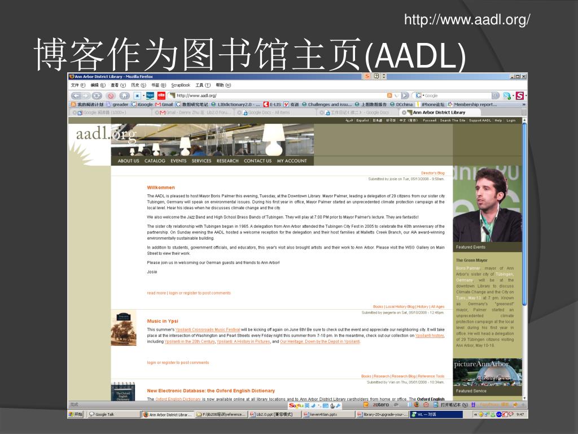Click the page vertical scrollbar
The height and width of the screenshot is (434, 578).
524,258
